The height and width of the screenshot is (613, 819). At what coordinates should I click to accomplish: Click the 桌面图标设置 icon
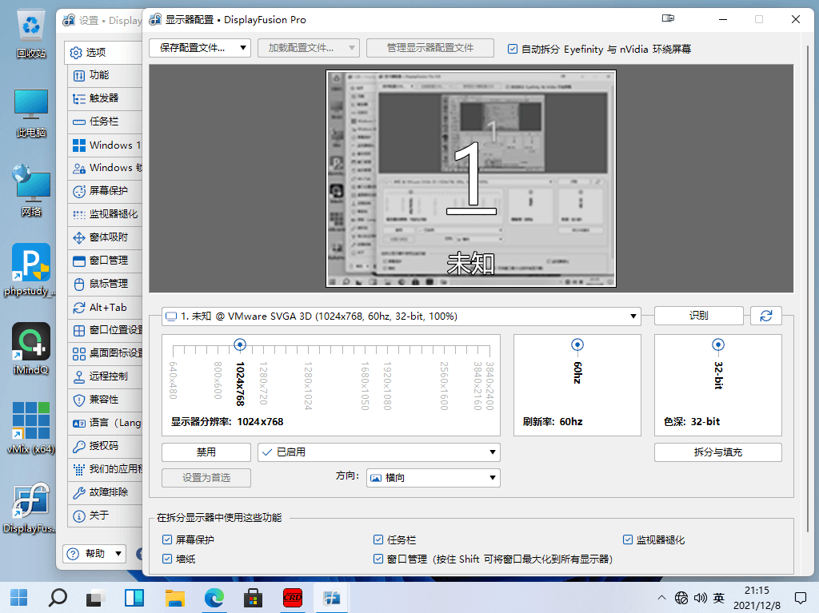[x=79, y=354]
